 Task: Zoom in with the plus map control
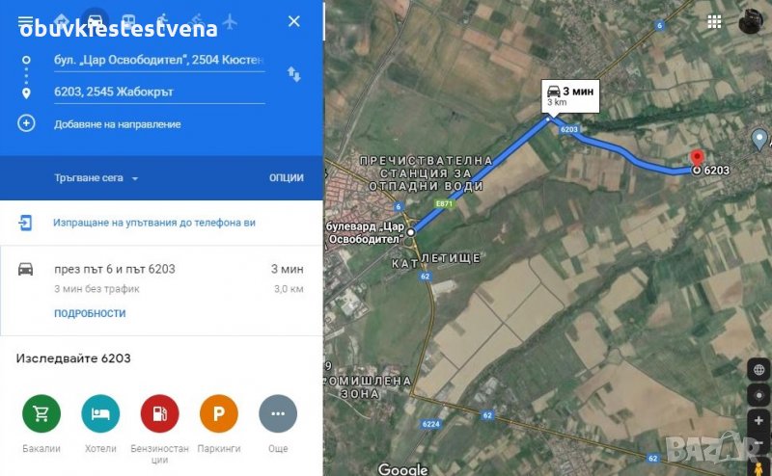click(x=758, y=421)
